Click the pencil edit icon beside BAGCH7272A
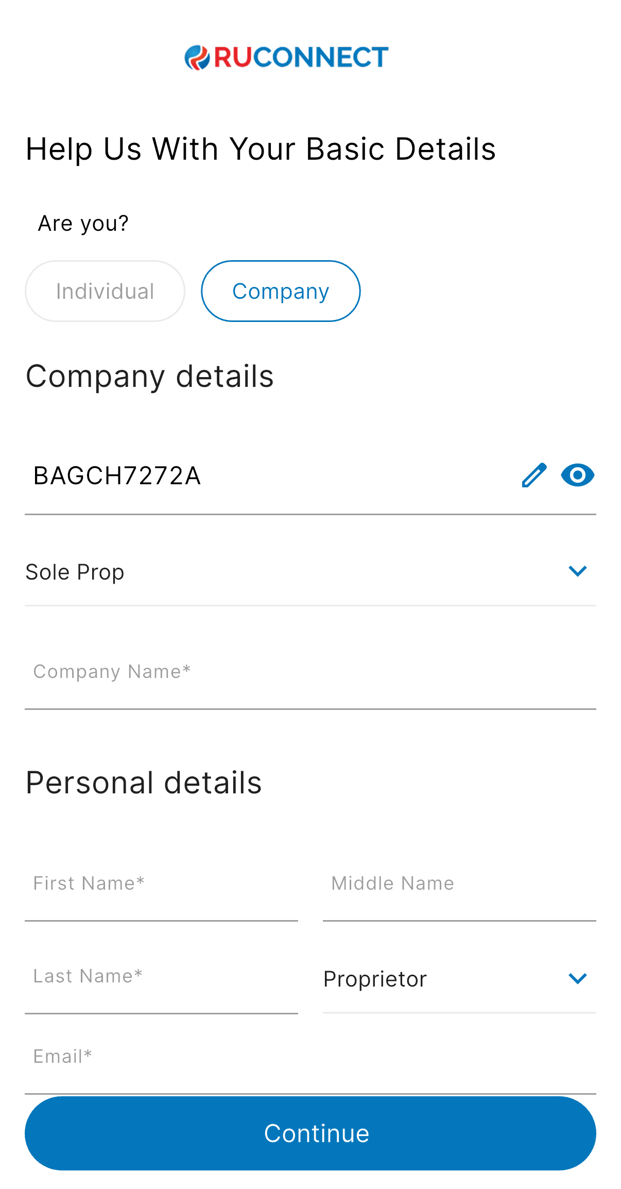 pos(534,475)
